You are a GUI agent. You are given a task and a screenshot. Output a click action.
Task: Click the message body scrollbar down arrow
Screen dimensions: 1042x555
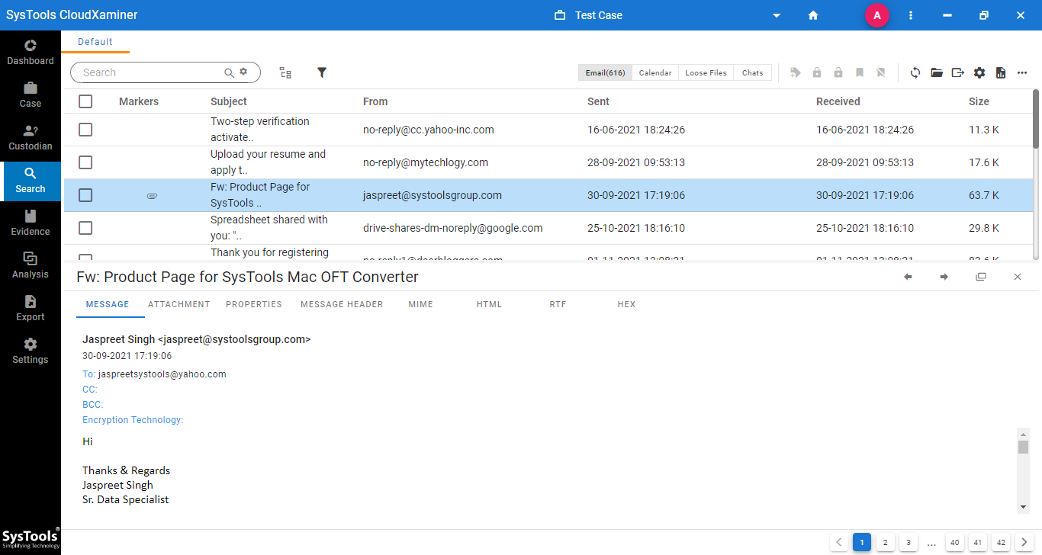pos(1023,507)
